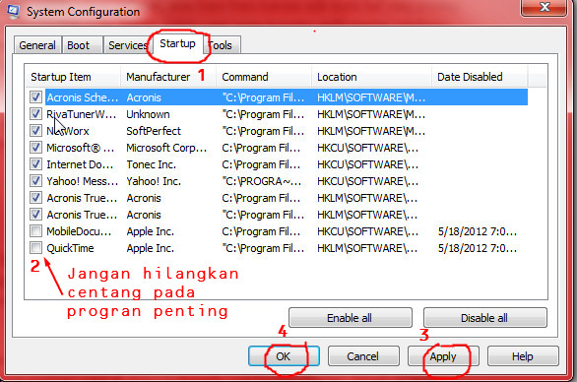The height and width of the screenshot is (382, 577).
Task: Click the Enable all button
Action: click(x=350, y=318)
